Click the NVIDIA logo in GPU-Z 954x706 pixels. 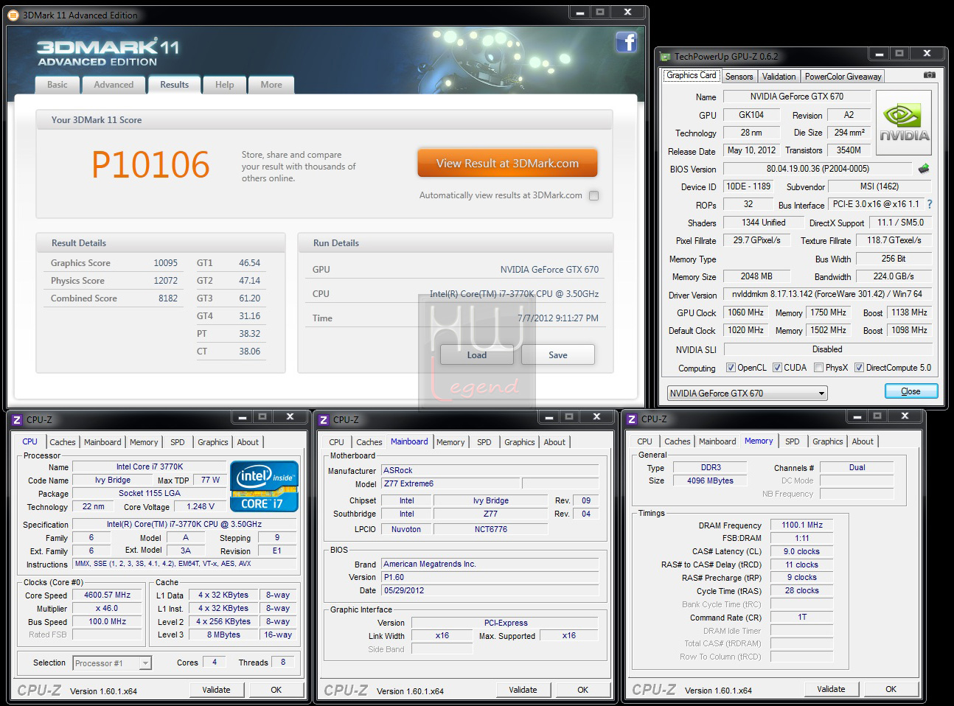coord(904,122)
